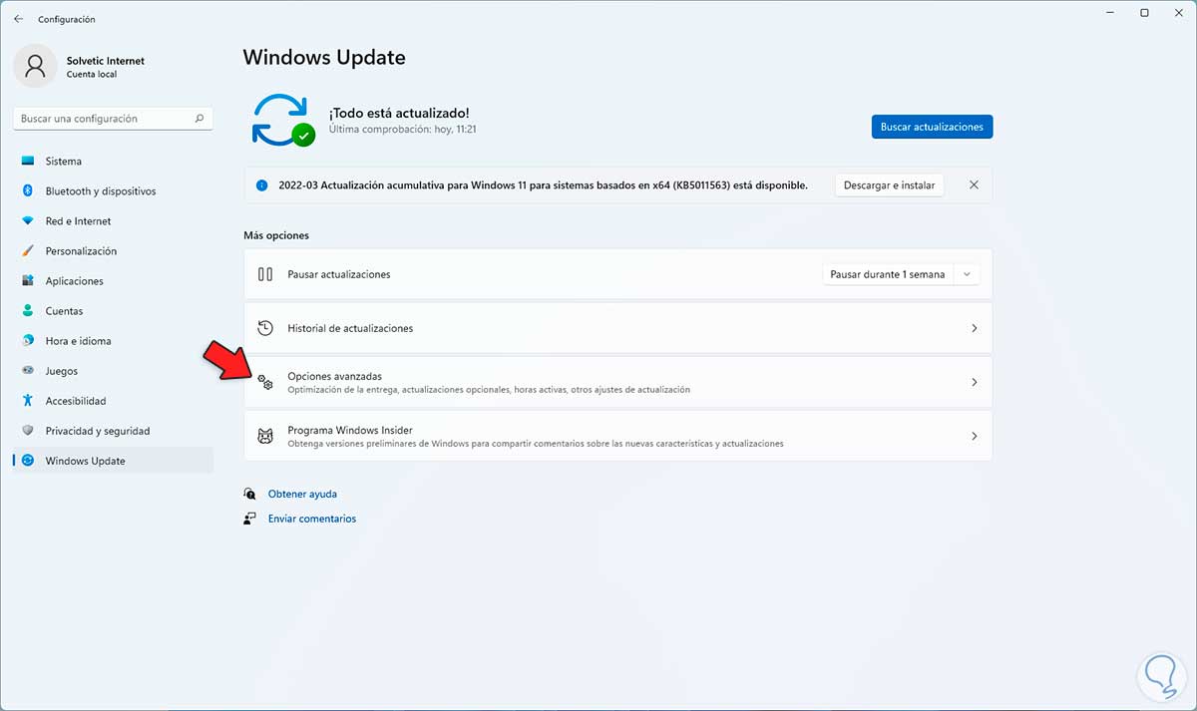Select Windows Update in sidebar
Image resolution: width=1197 pixels, height=711 pixels.
pyautogui.click(x=113, y=461)
